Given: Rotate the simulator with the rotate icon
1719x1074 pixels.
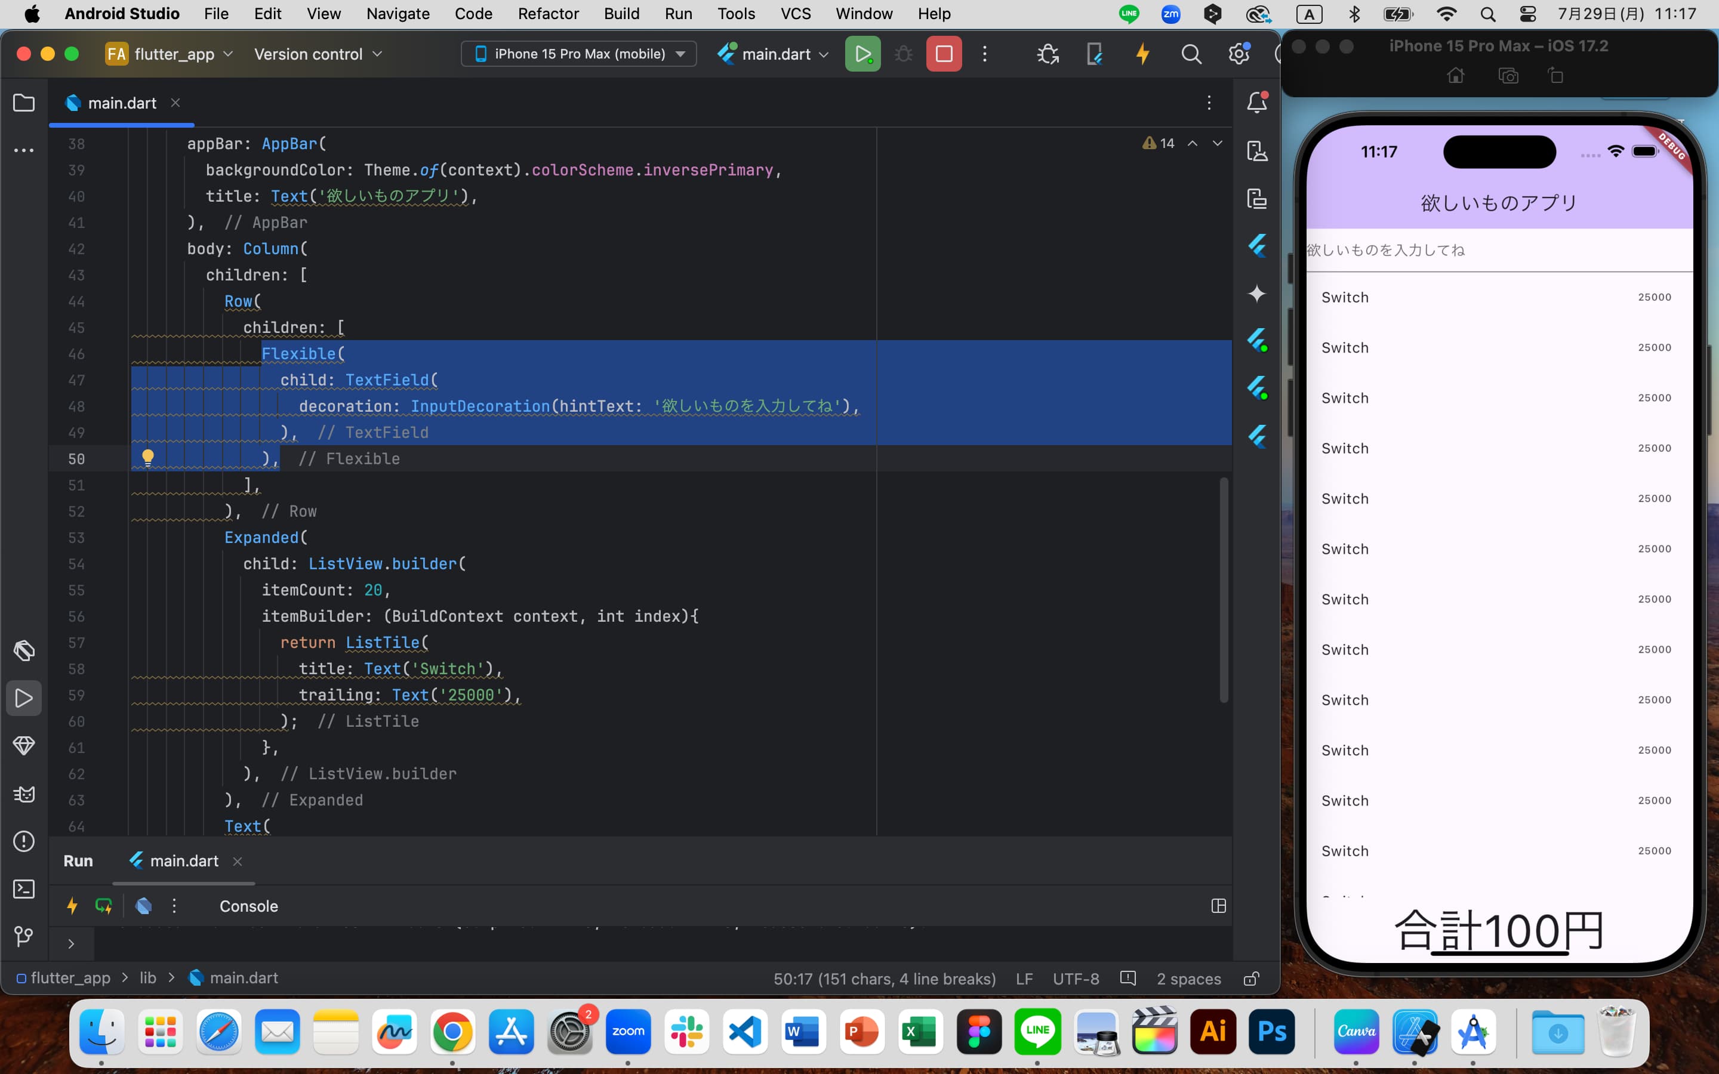Looking at the screenshot, I should 1555,76.
